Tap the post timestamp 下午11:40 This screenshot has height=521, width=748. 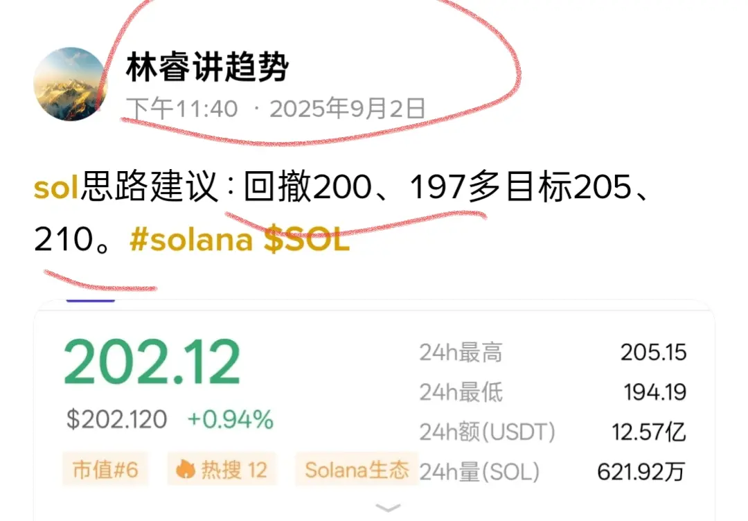click(x=183, y=109)
